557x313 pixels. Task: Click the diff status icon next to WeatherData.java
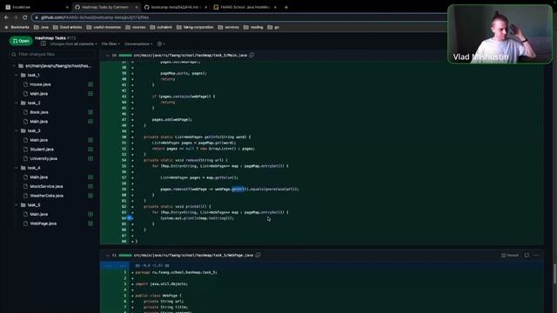[91, 196]
